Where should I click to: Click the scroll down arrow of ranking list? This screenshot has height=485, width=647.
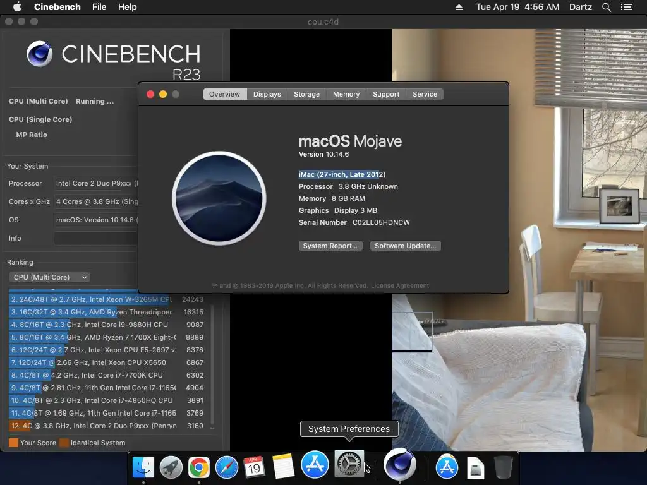click(x=212, y=429)
